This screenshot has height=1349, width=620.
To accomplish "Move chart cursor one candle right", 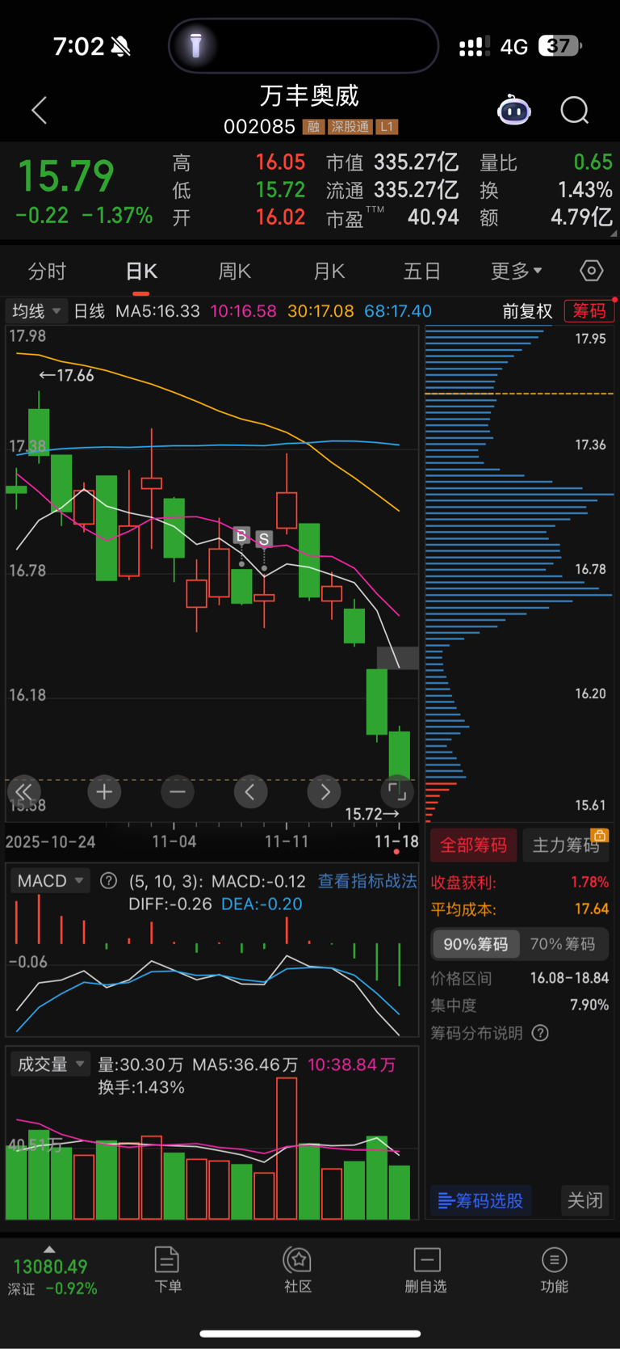I will point(325,792).
